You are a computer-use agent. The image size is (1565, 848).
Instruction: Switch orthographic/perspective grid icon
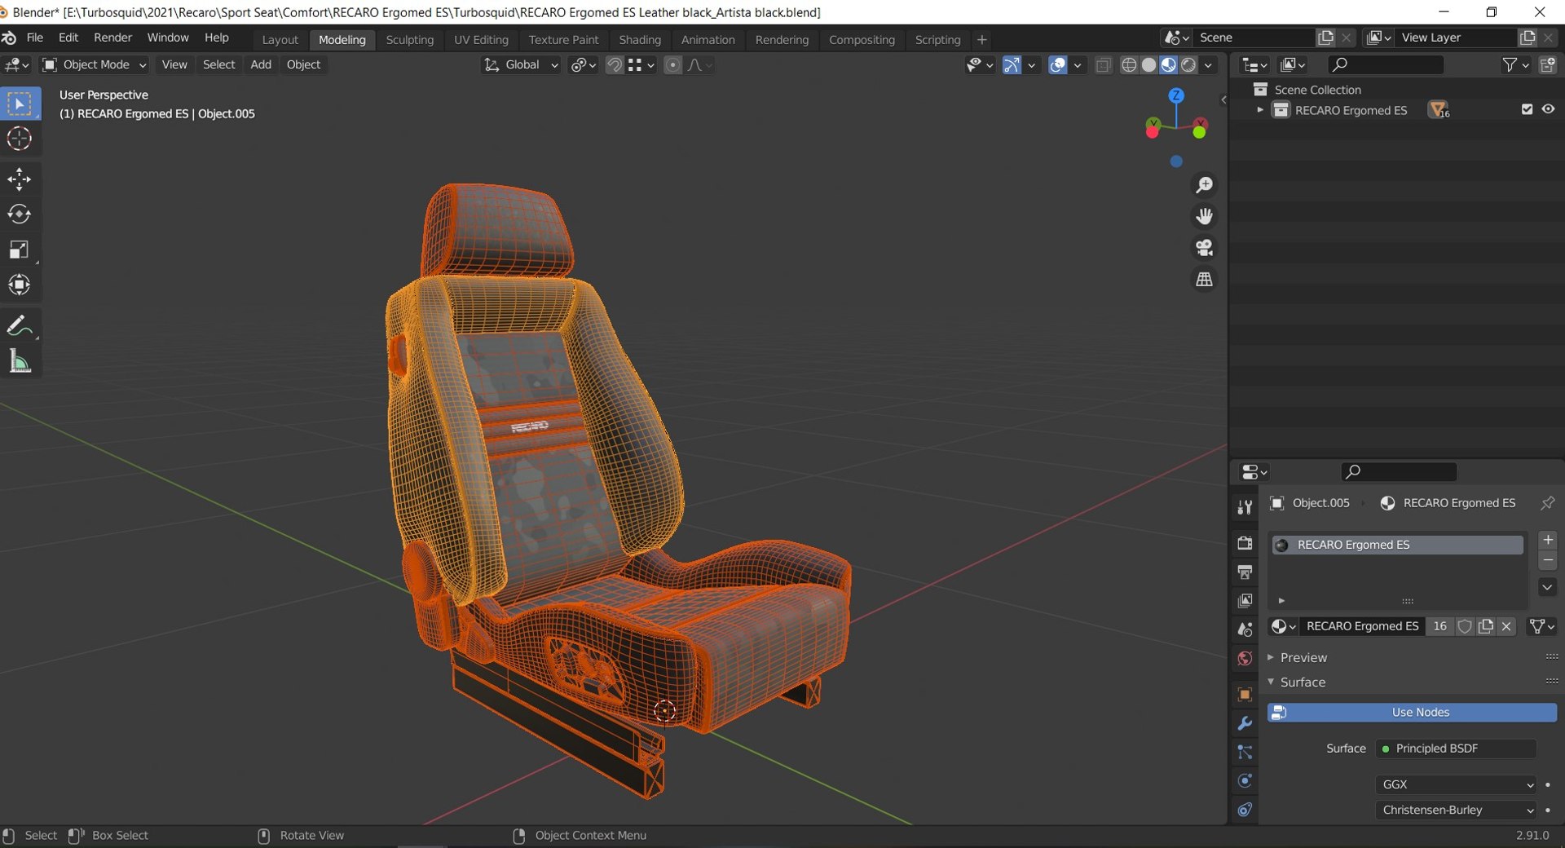[1204, 279]
